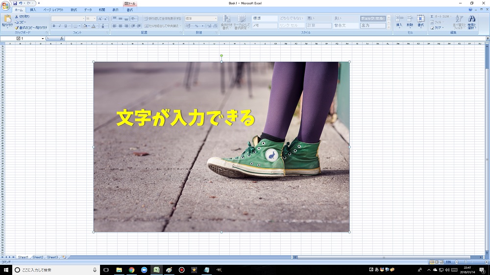Expand the cell styles gallery

point(389,27)
